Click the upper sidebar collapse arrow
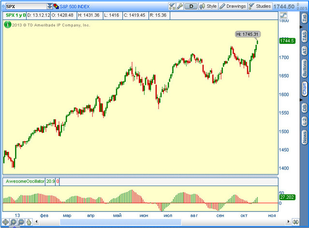Viewport: 309px width, 228px height. coord(301,27)
